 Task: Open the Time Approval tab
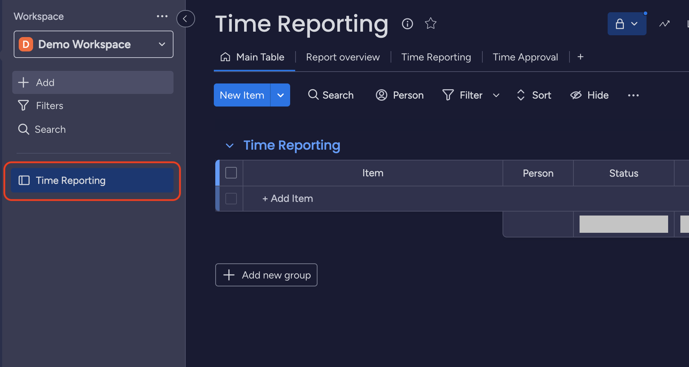pos(525,57)
